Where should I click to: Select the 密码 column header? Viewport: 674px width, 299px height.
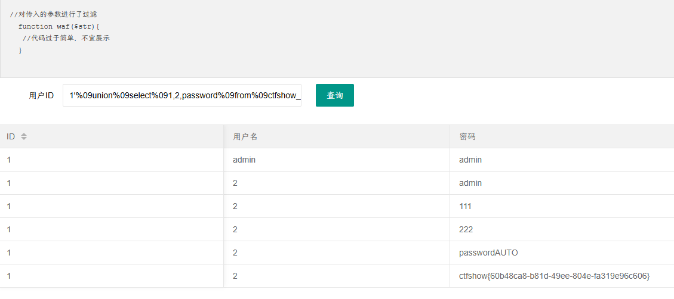coord(562,136)
